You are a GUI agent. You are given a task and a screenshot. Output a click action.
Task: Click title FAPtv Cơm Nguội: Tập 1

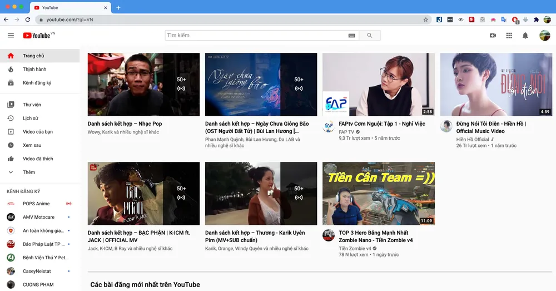tap(382, 124)
